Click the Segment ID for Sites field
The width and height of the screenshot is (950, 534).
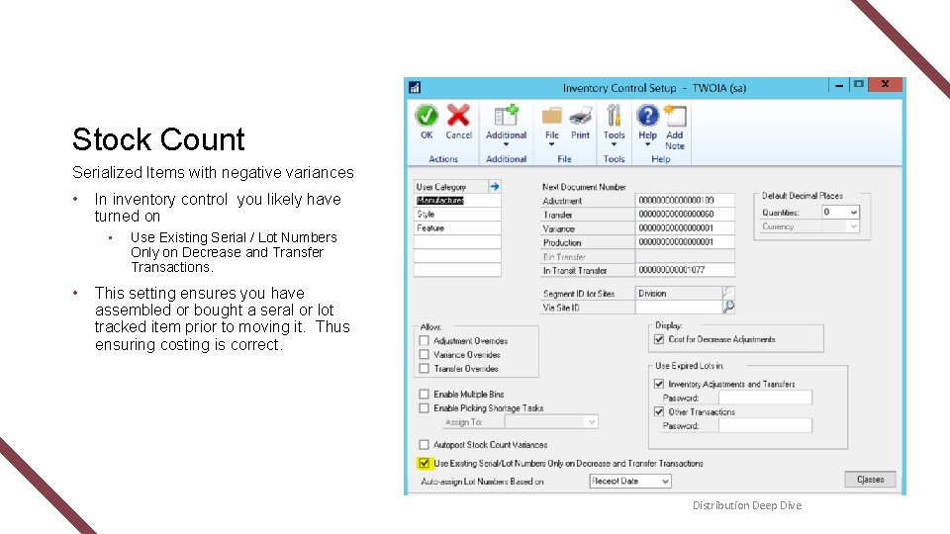coord(679,293)
